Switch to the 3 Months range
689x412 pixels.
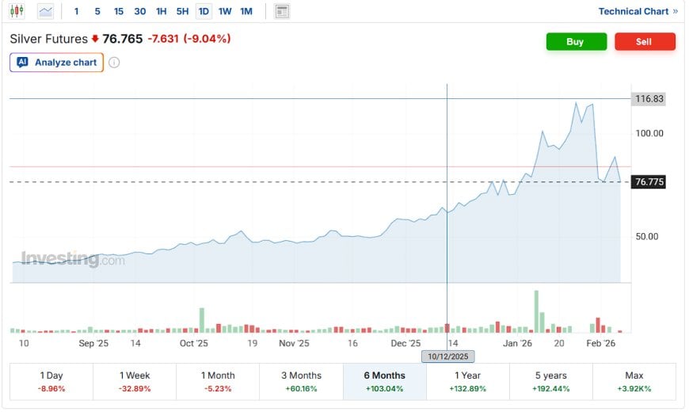click(x=302, y=382)
